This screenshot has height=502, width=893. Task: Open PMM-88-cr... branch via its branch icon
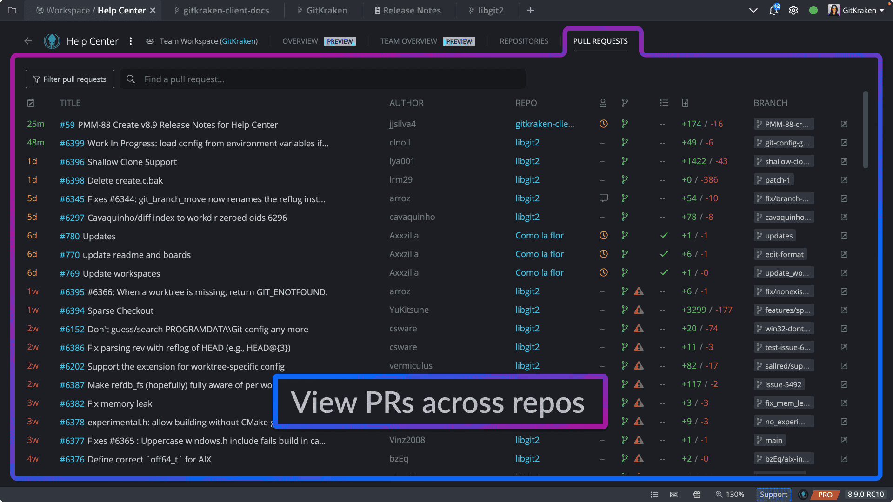(x=759, y=124)
